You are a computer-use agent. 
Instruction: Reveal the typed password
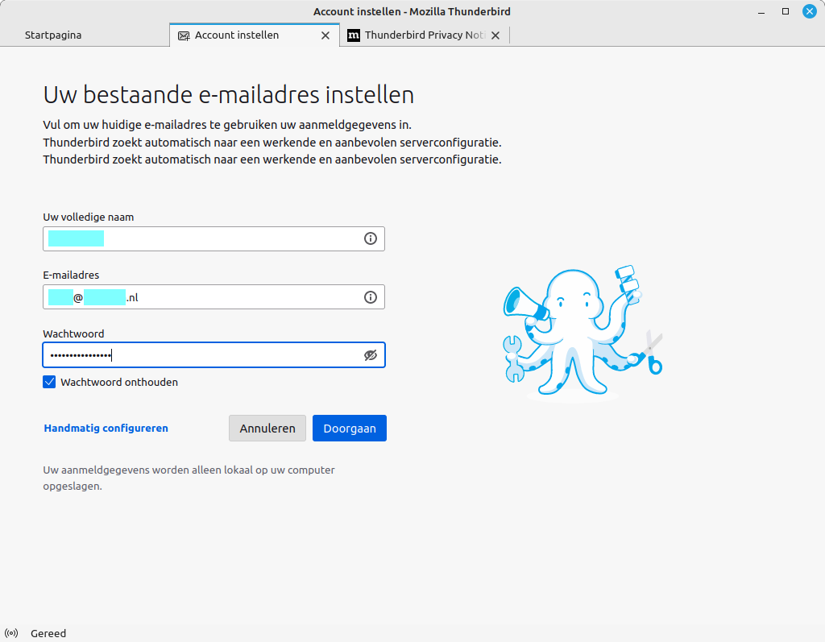[x=370, y=354]
